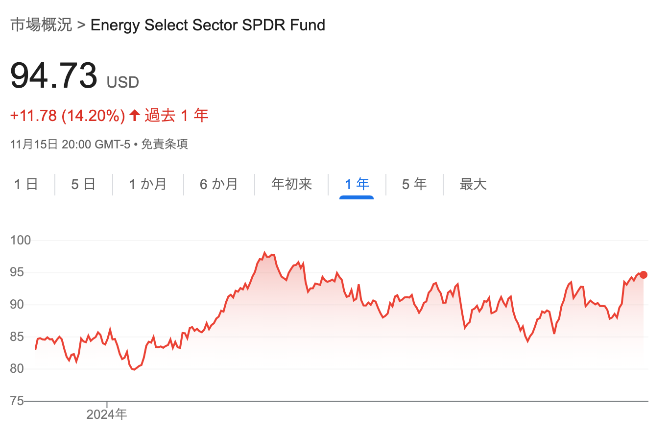669x435 pixels.
Task: Select the 1 日 range tab
Action: tap(26, 184)
